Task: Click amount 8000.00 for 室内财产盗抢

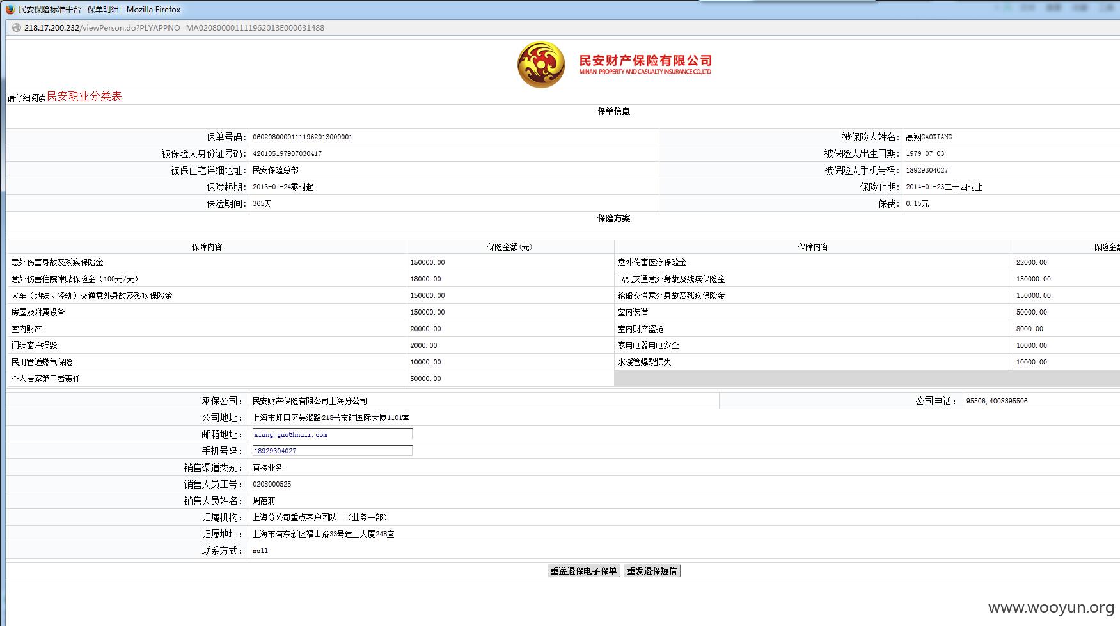Action: (x=1030, y=329)
